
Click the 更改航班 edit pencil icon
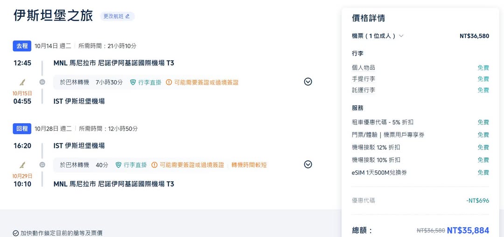coord(128,16)
